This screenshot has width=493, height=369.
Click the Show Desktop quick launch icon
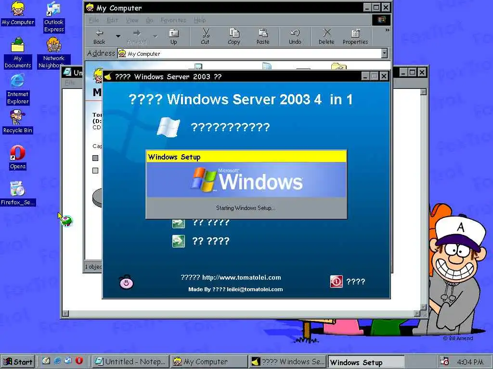46,361
